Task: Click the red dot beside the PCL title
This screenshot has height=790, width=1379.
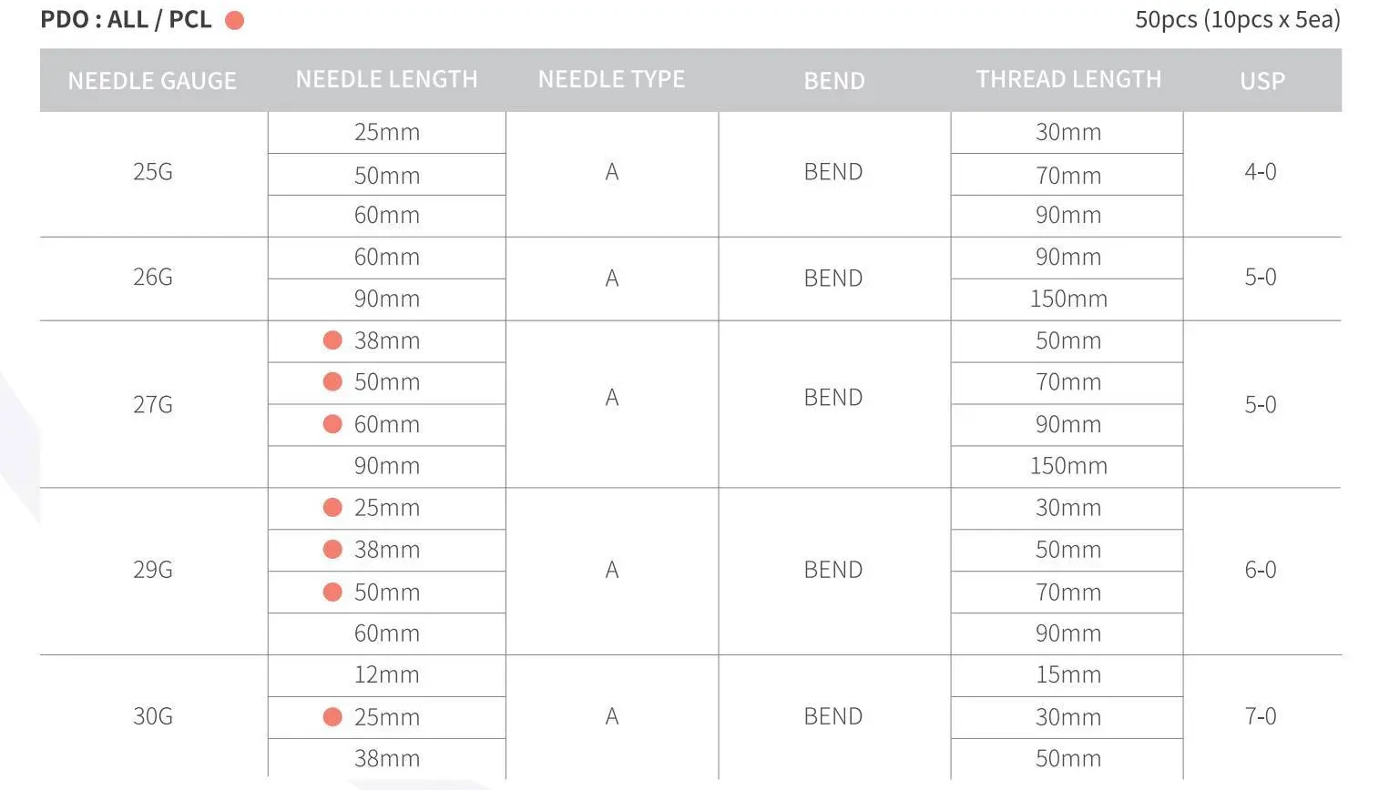Action: [x=235, y=20]
